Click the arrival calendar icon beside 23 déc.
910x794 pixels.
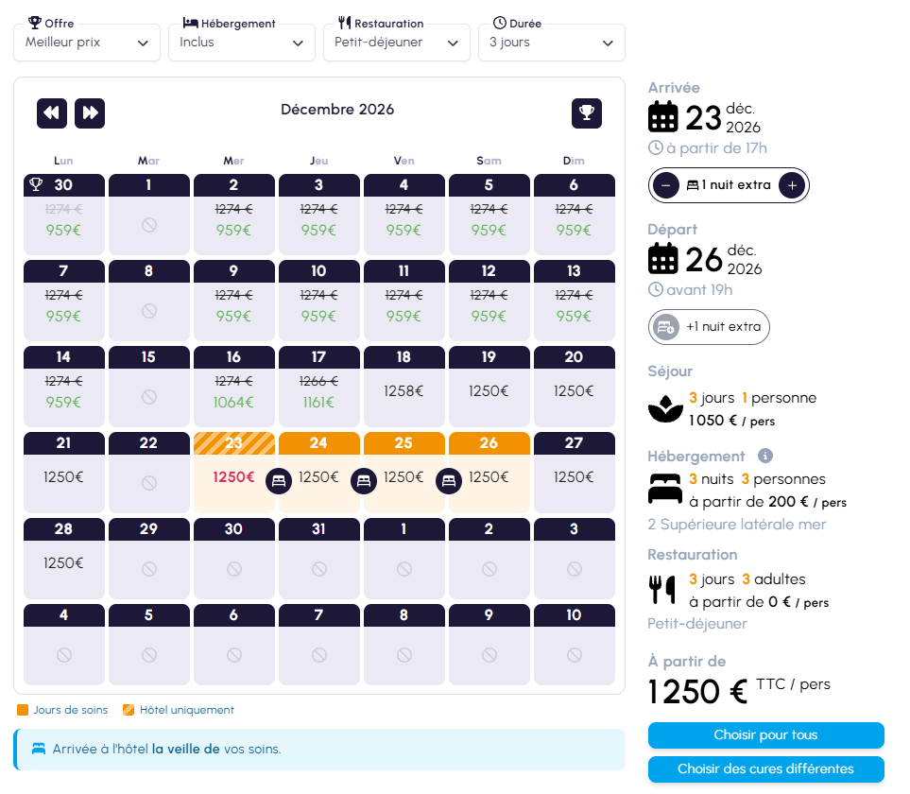point(662,116)
